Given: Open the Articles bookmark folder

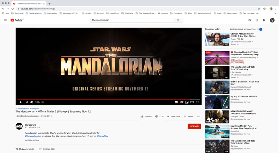Looking at the screenshot, I should 86,13.
